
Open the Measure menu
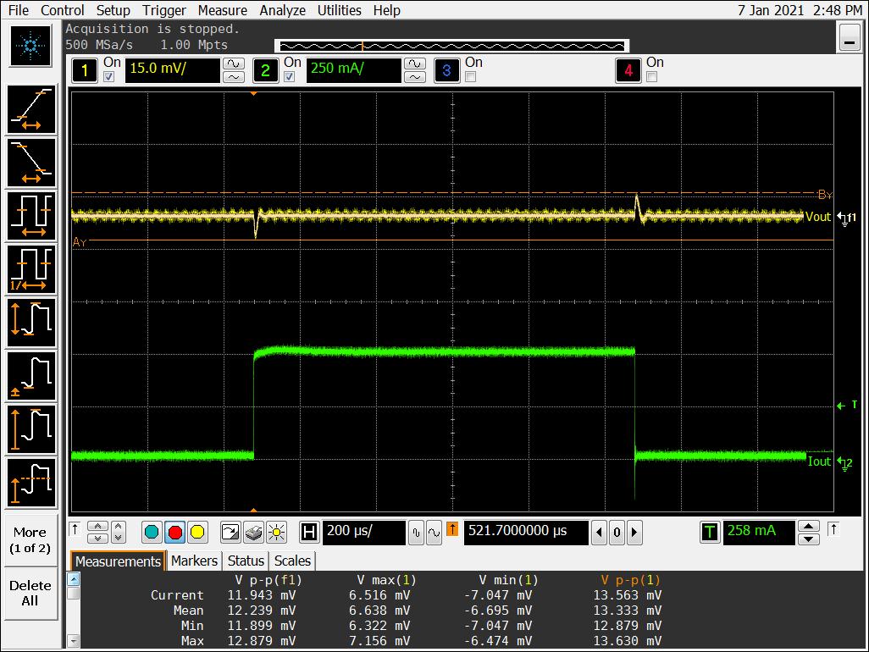point(224,10)
